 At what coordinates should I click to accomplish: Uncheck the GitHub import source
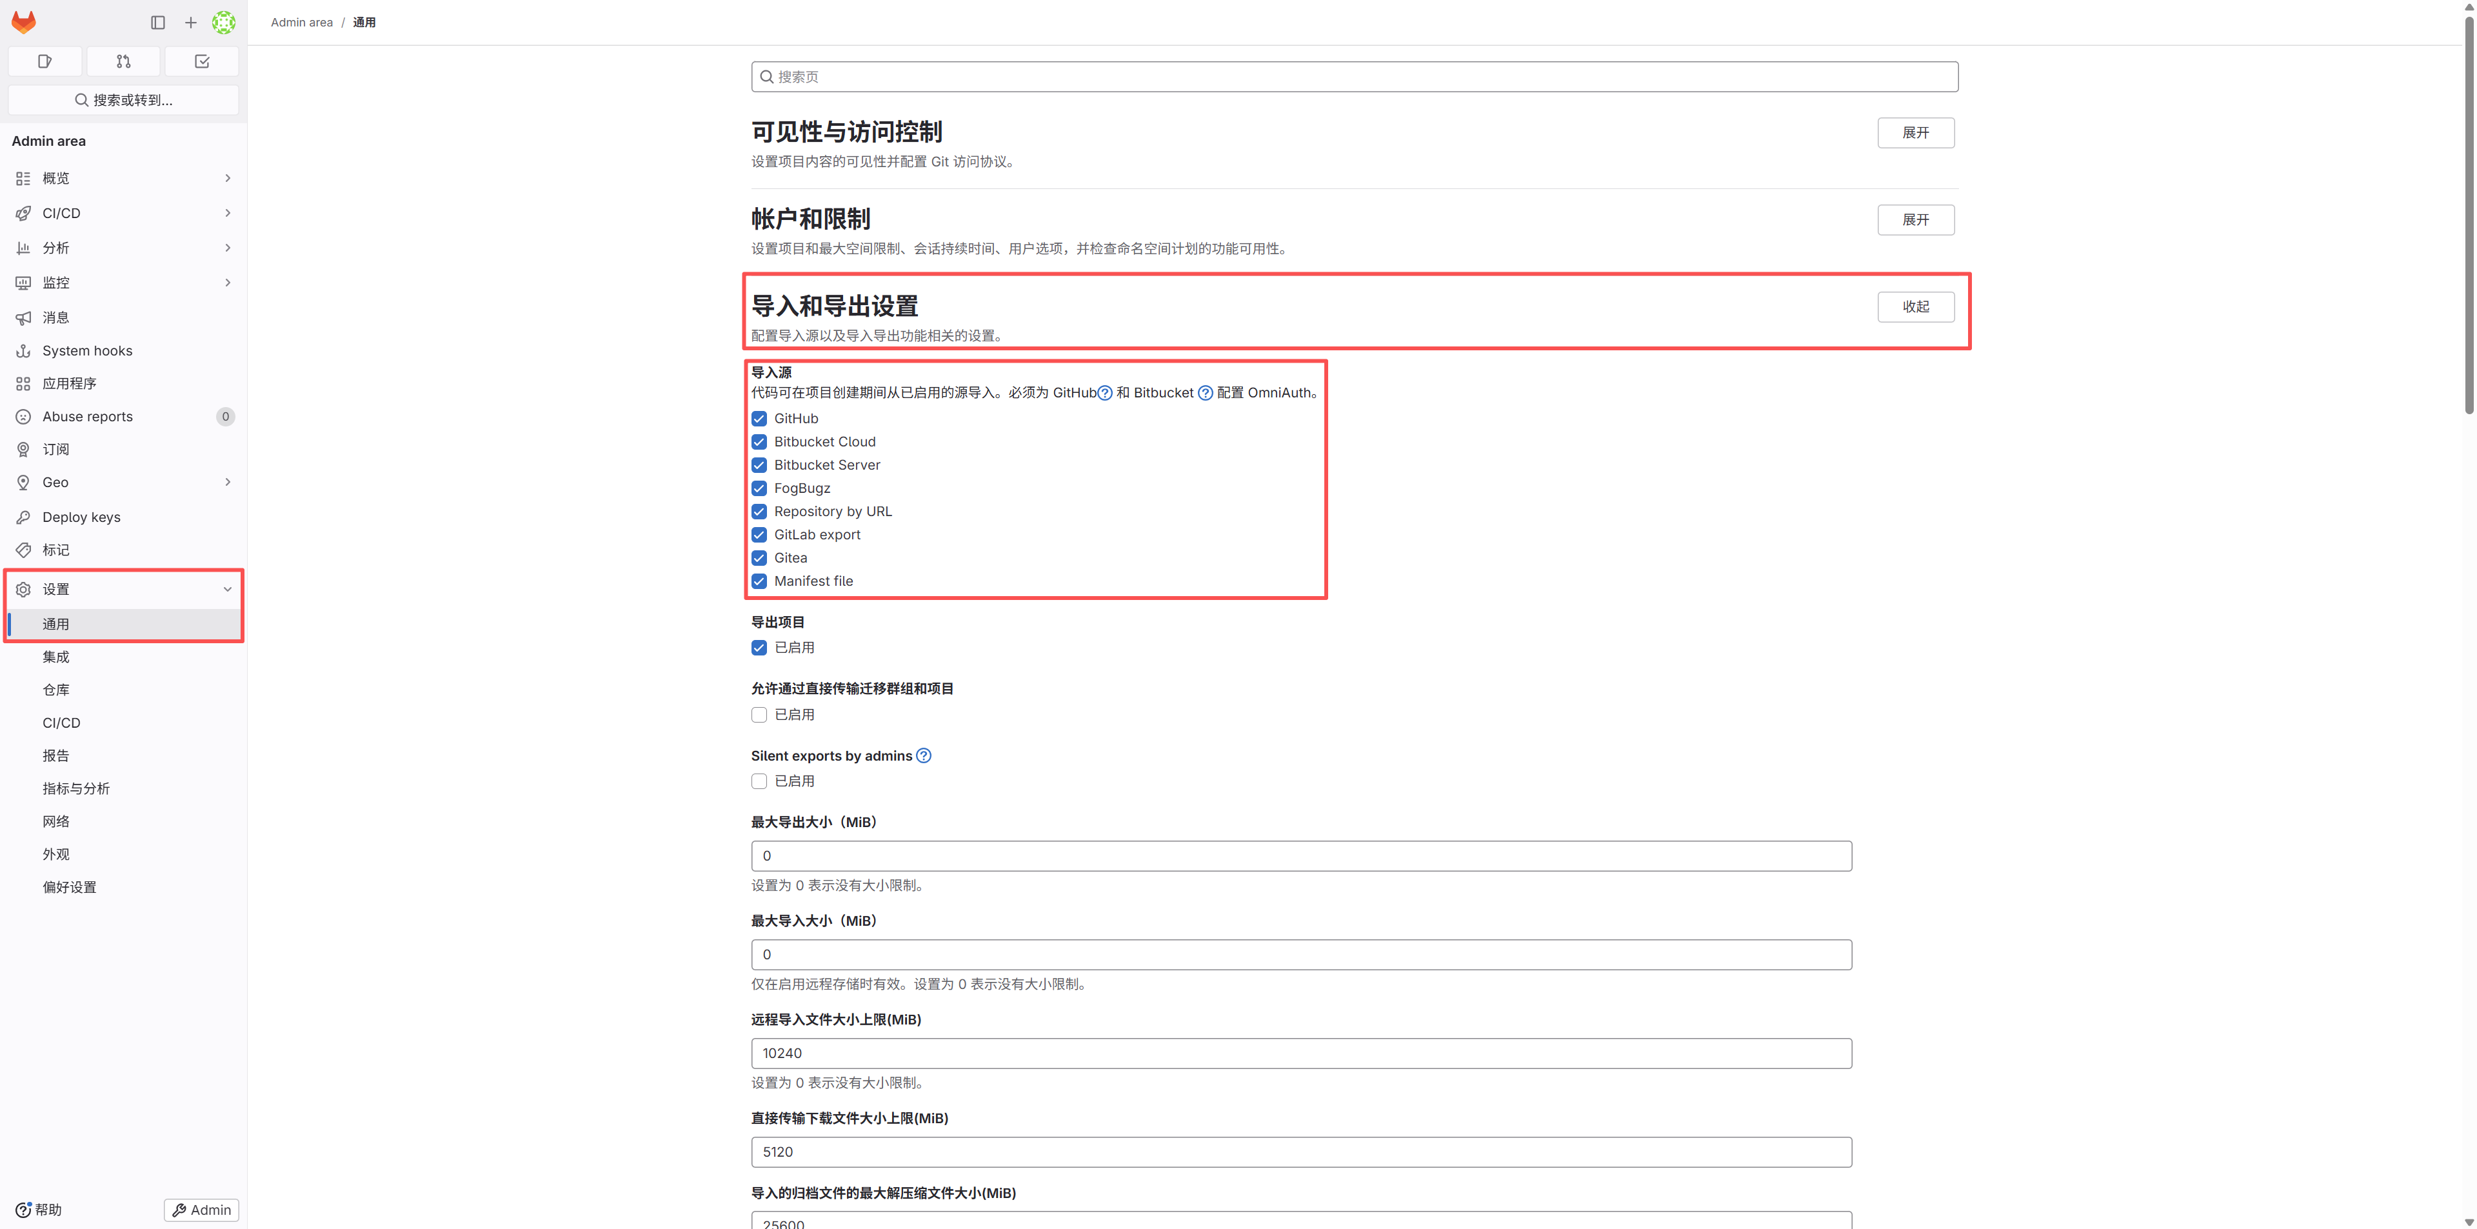click(x=759, y=419)
